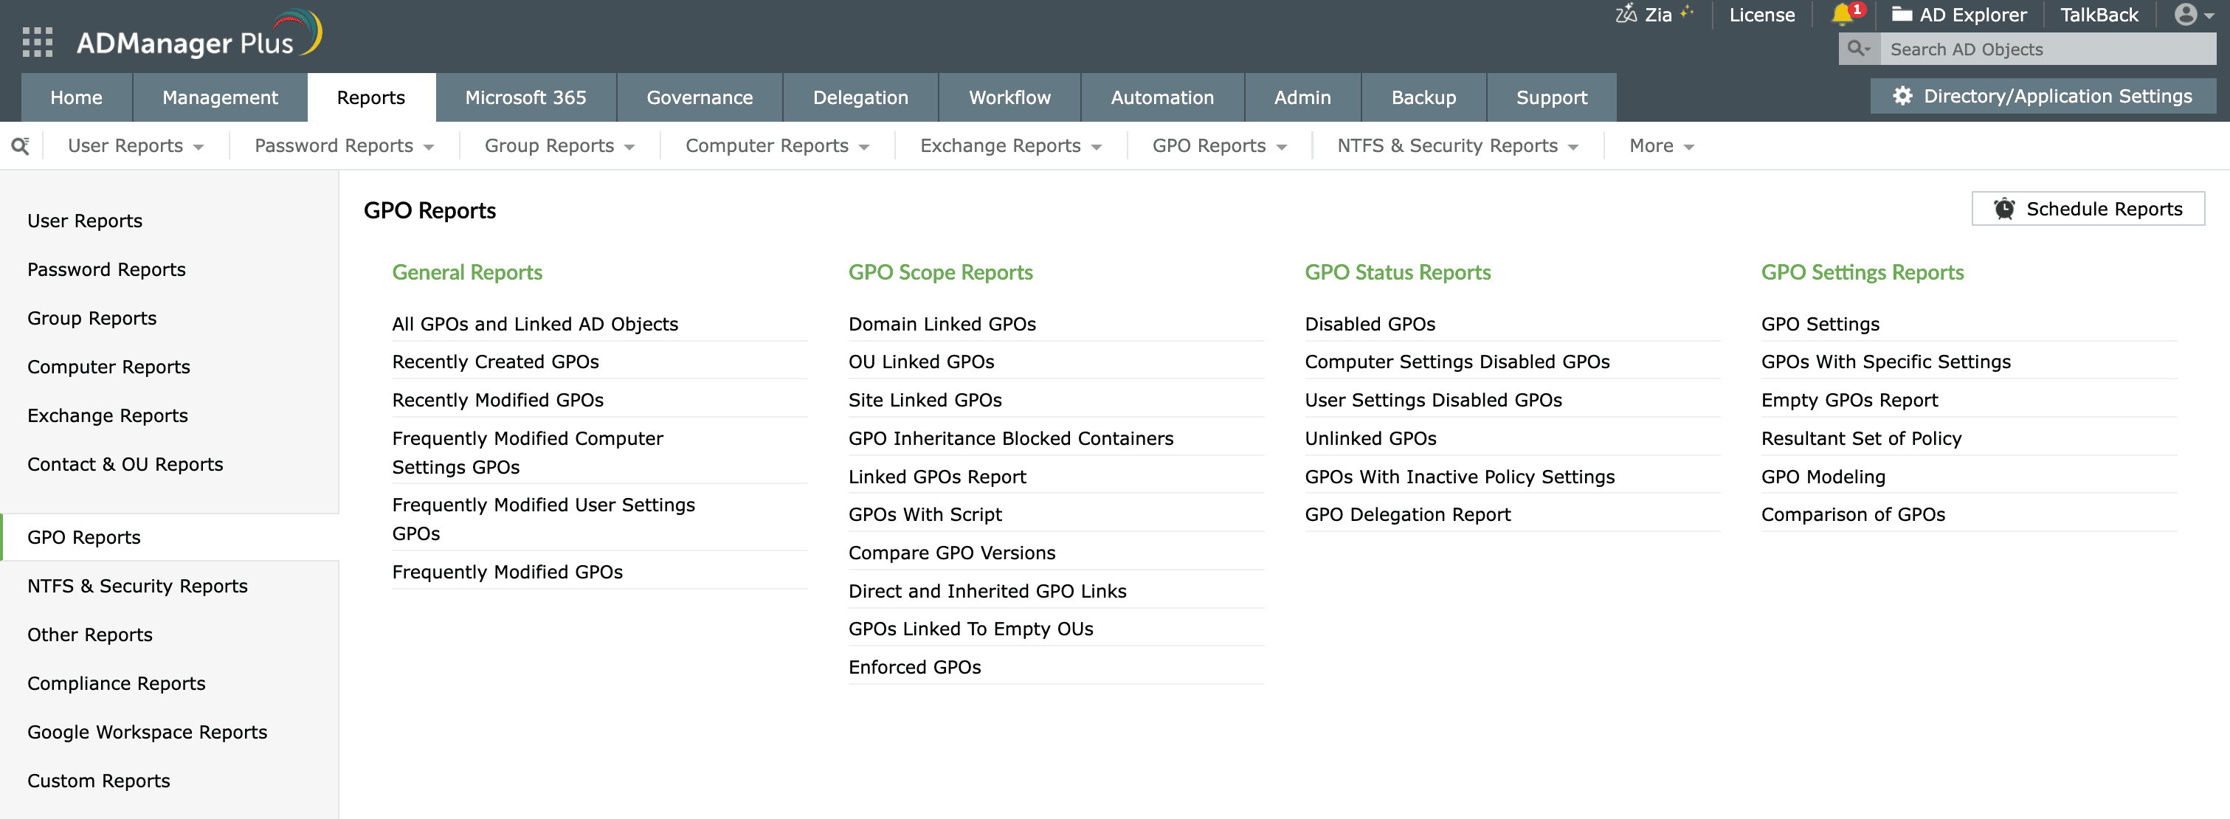Open Comparison of GPOs report
Screen dimensions: 2230x819
1853,514
